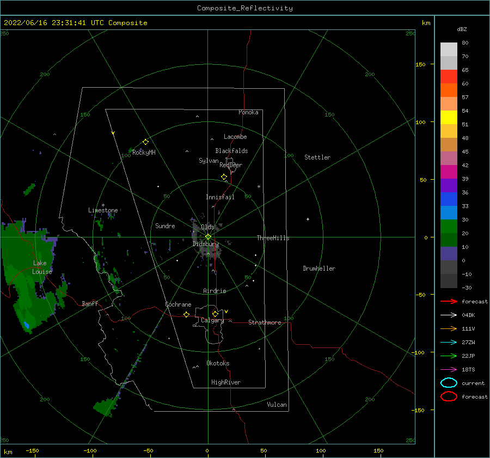Click the Sylvan label
Screen dimensions: 490x458
(209, 161)
